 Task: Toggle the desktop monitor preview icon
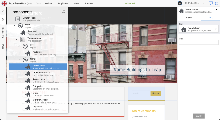[x=211, y=3]
